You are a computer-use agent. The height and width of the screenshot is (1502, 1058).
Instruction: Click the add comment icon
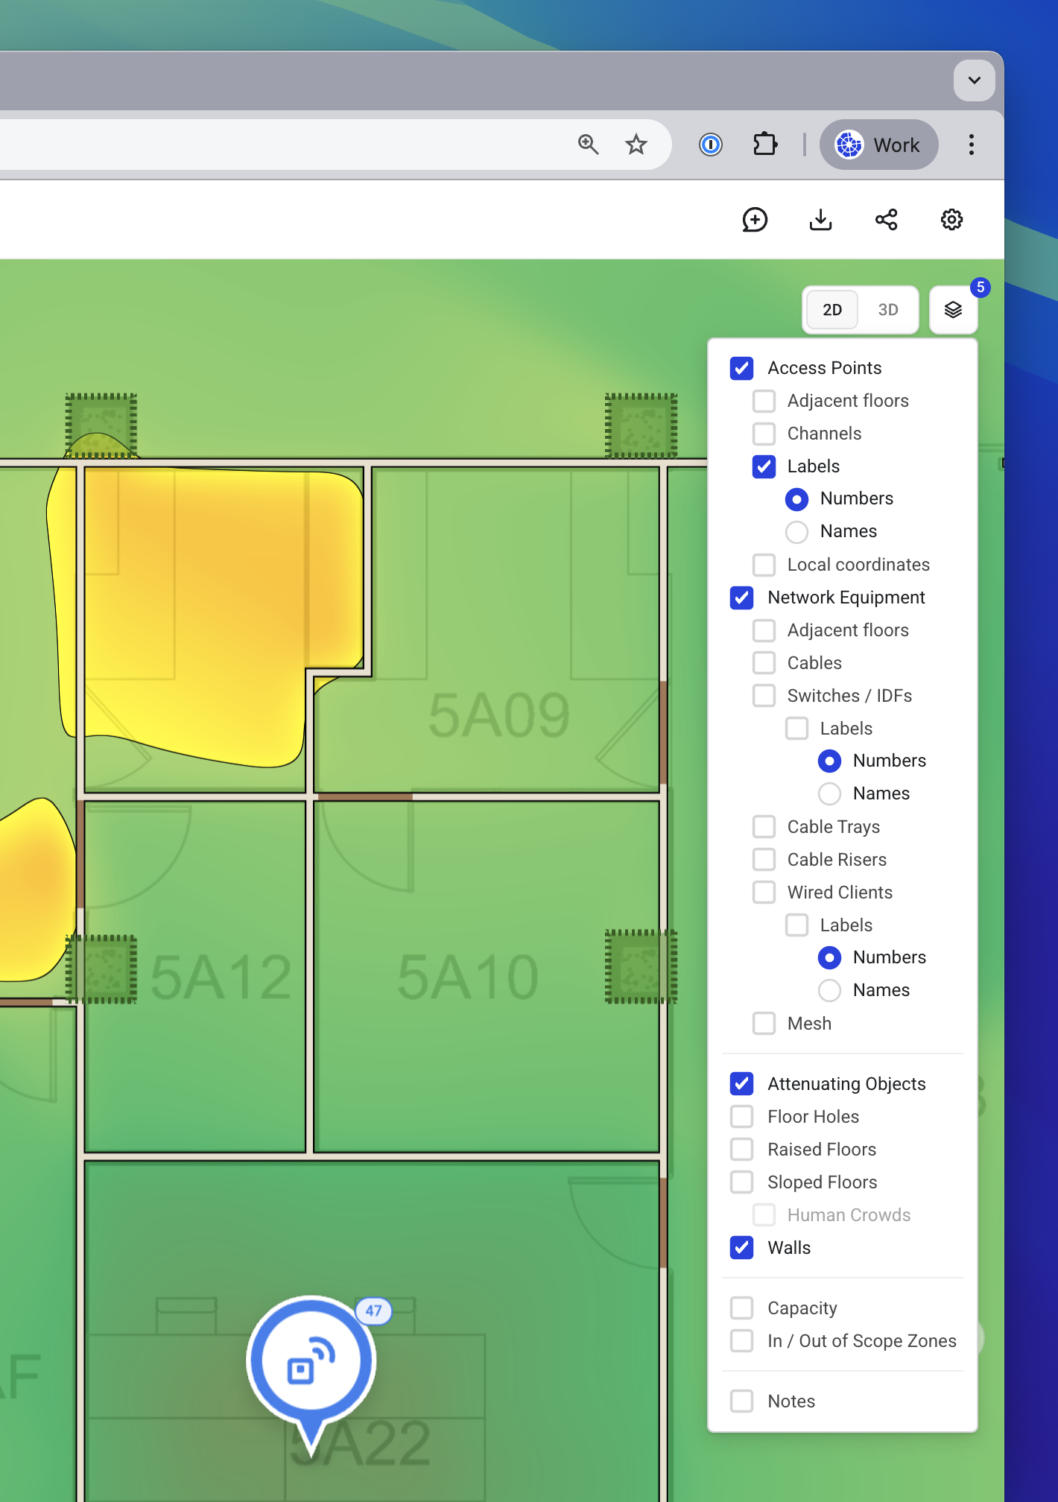click(755, 220)
